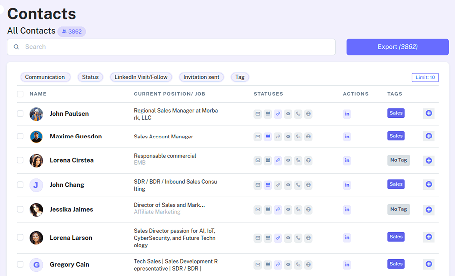Click the plus icon in Jessika Jaimes' row

(x=429, y=210)
